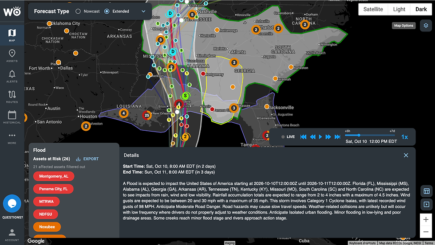
Task: Click the cluster marker 5 near Nashville
Action: 192,14
